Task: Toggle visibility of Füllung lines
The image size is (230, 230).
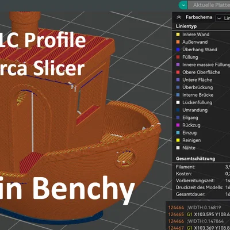Action: (x=190, y=57)
